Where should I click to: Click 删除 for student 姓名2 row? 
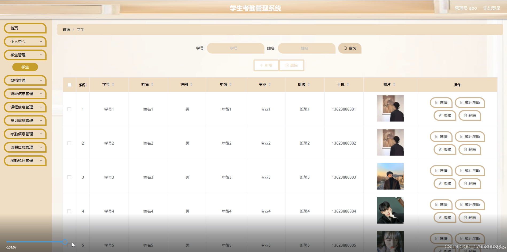[470, 149]
